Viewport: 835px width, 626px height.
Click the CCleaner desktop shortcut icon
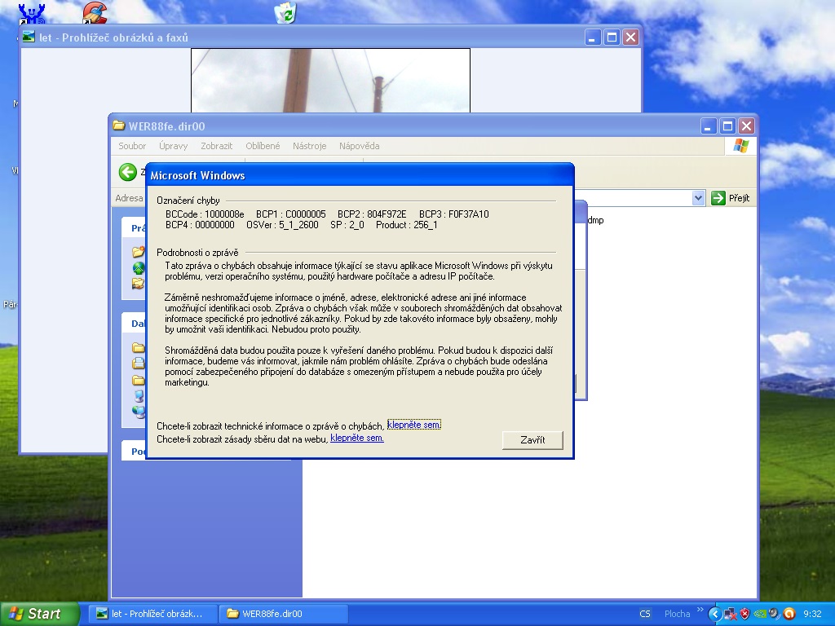pyautogui.click(x=95, y=11)
